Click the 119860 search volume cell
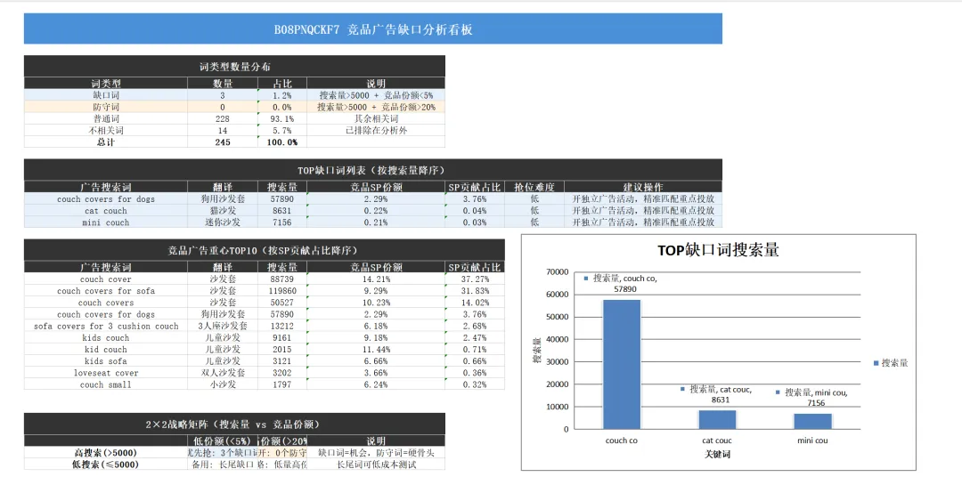The height and width of the screenshot is (477, 962). (282, 291)
